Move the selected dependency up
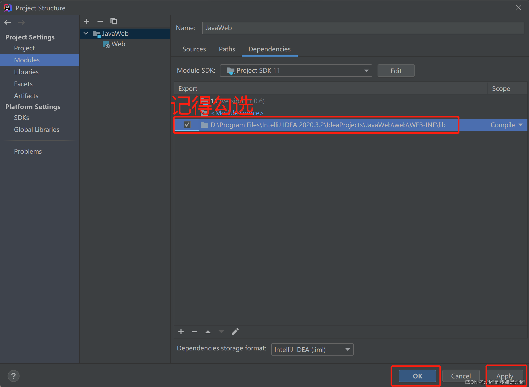529x387 pixels. [208, 332]
